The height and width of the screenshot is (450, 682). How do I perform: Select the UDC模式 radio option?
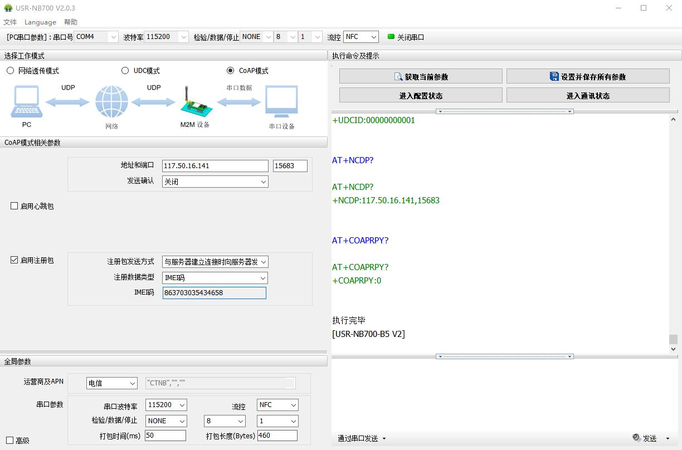(x=125, y=71)
